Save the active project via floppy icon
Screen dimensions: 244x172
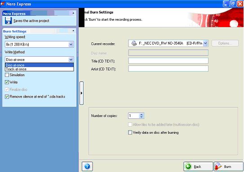tap(8, 21)
